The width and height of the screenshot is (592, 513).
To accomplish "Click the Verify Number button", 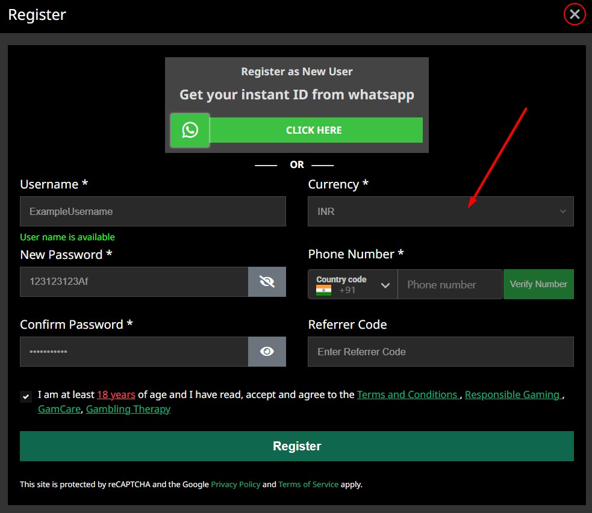I will click(x=538, y=284).
